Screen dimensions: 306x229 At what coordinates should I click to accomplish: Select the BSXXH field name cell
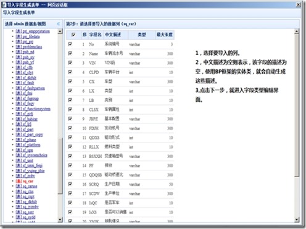point(95,156)
